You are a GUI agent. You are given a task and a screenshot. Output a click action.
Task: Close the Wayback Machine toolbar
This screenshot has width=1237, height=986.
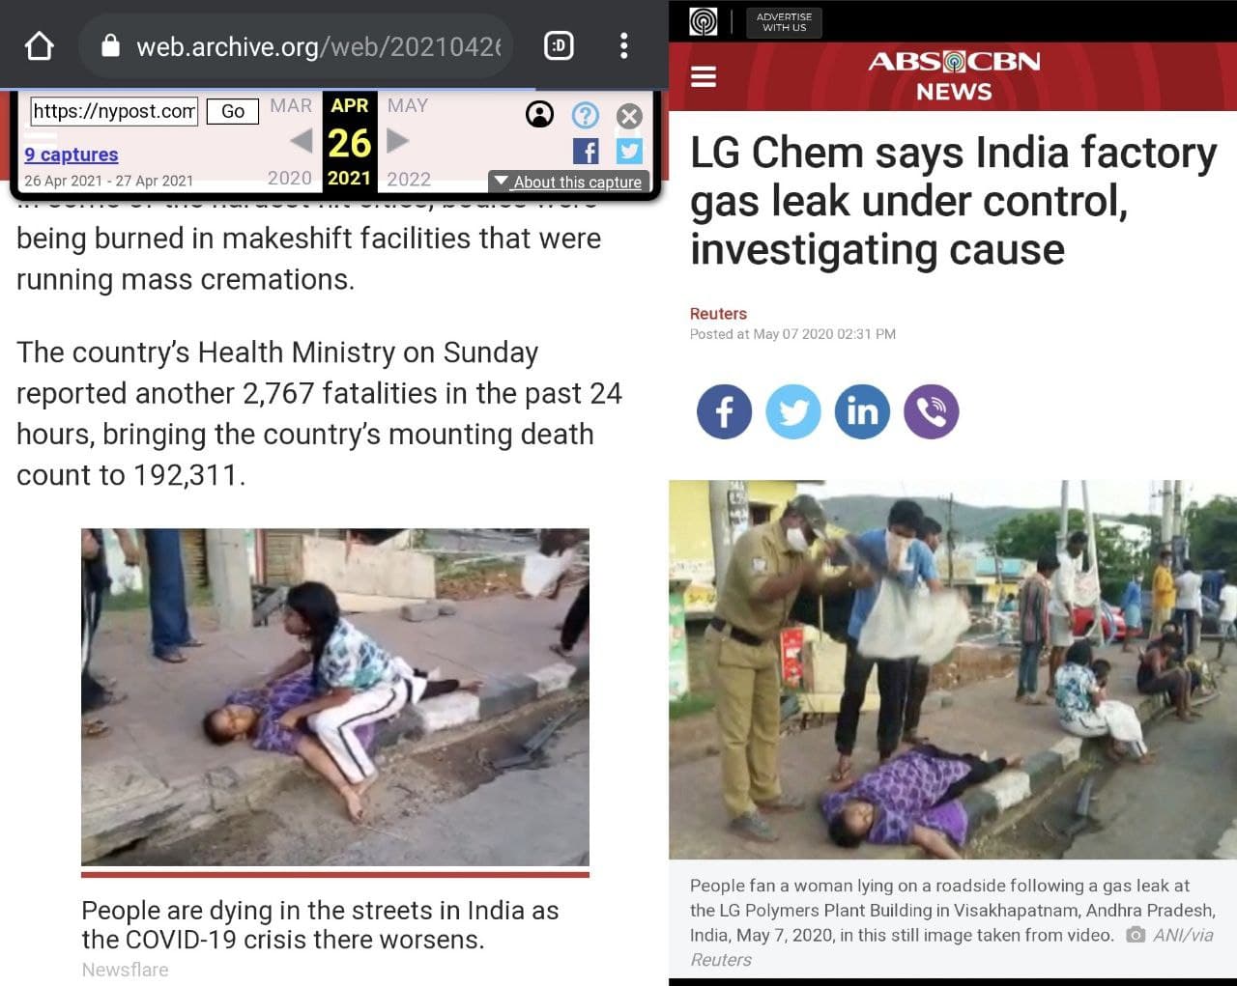point(629,116)
